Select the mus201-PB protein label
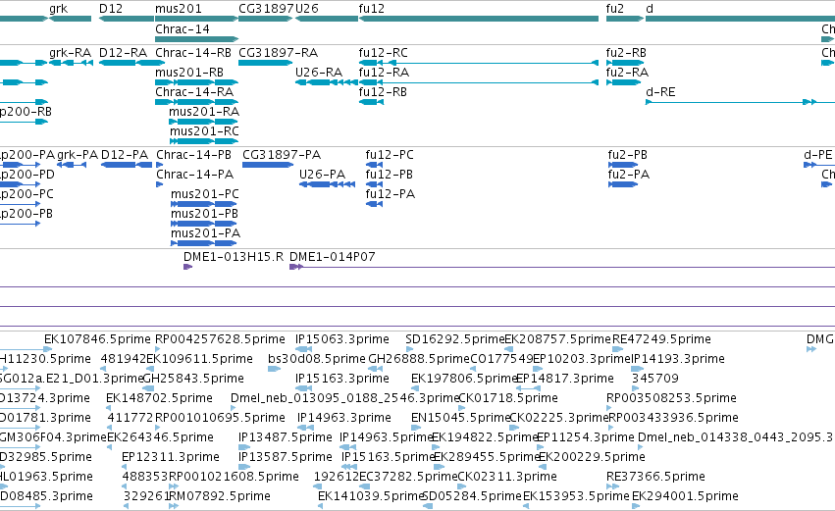The width and height of the screenshot is (835, 511). pos(204,214)
